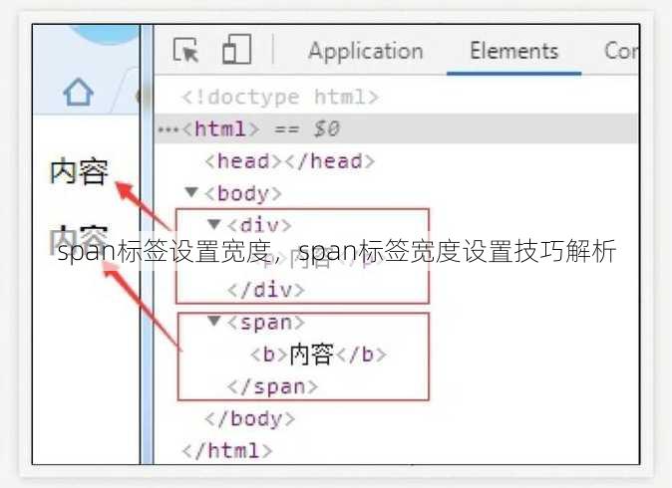The height and width of the screenshot is (488, 672).
Task: Collapse the span node triangle
Action: coord(213,321)
